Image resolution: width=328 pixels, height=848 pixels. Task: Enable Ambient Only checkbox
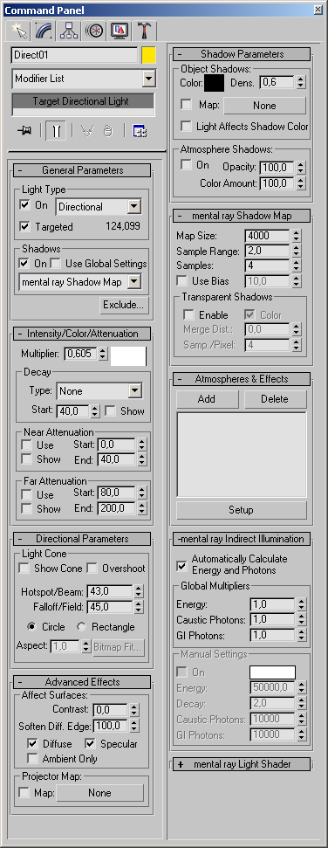click(x=32, y=759)
